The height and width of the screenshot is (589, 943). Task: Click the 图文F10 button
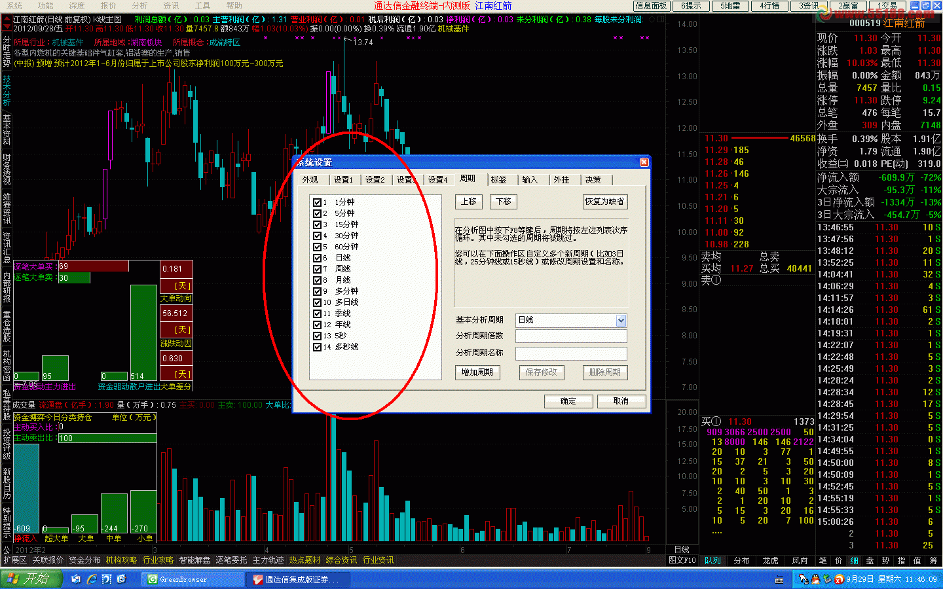tap(682, 561)
